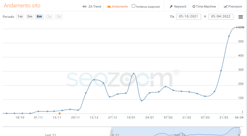Open the hamburger chart menu
Viewport: 247px width, 136px height.
click(x=240, y=17)
